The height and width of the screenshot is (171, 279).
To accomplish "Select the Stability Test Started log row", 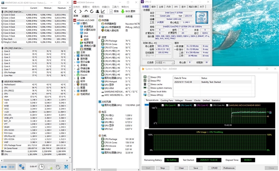I will (213, 82).
